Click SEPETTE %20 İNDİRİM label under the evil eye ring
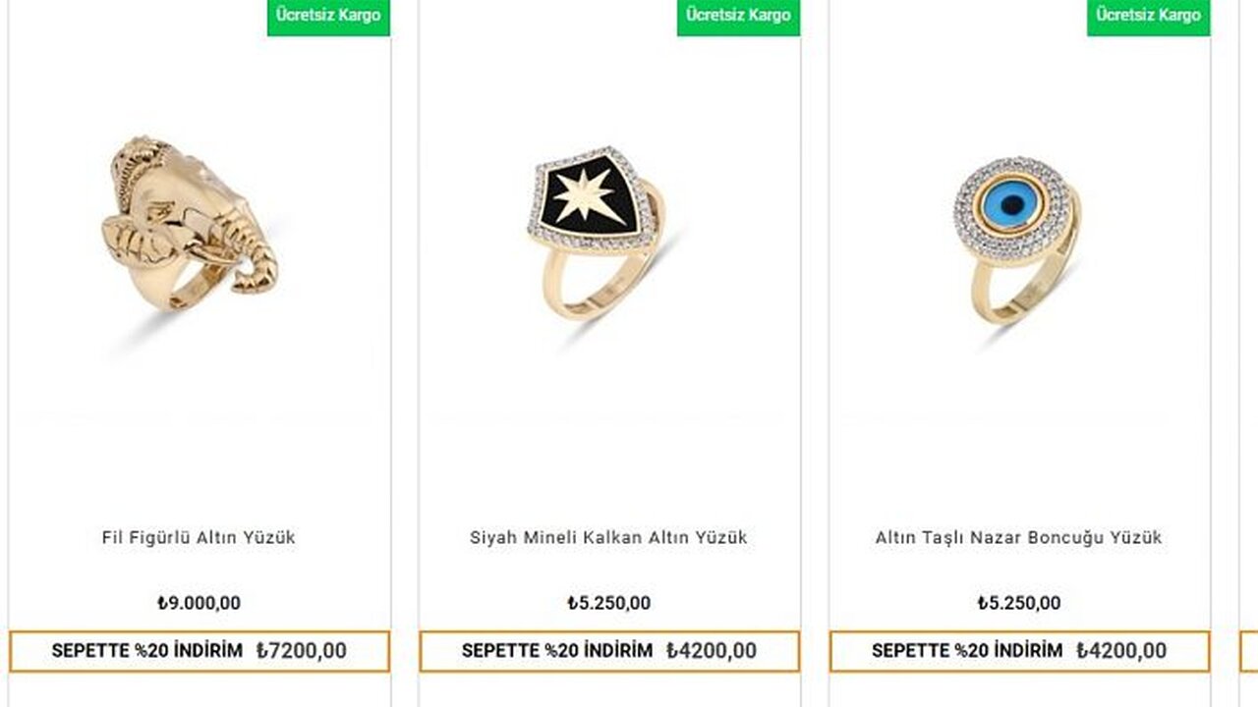1258x707 pixels. [966, 650]
